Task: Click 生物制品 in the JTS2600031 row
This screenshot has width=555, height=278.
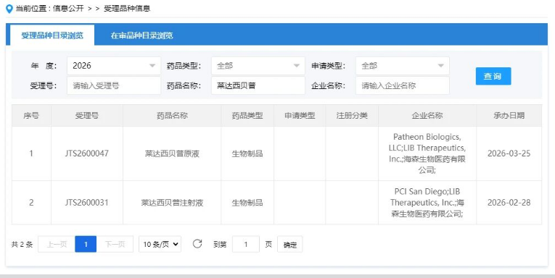Action: [x=247, y=203]
